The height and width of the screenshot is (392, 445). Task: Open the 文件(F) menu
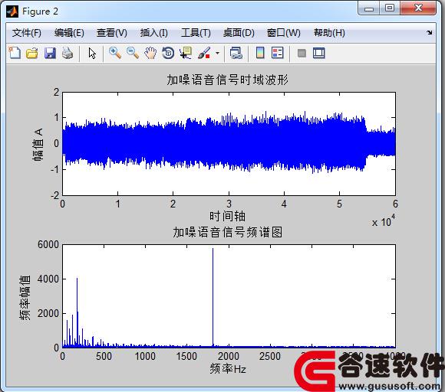(26, 33)
